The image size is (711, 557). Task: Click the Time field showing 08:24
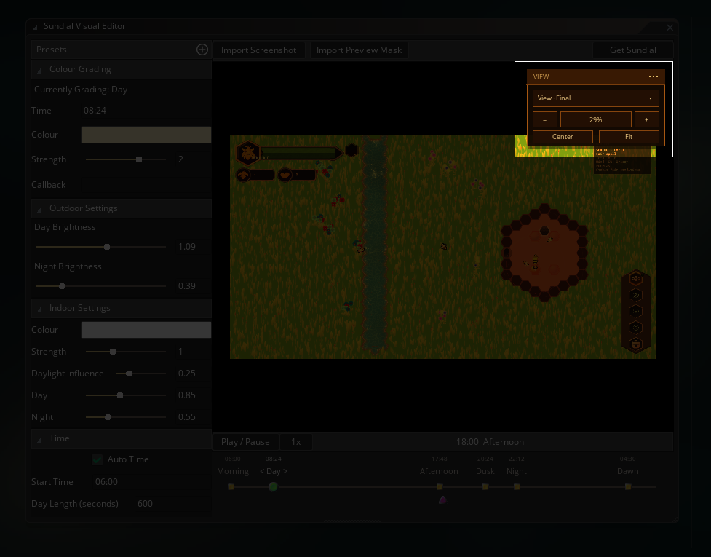(146, 111)
